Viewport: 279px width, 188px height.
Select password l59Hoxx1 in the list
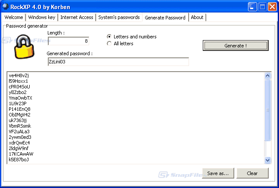19,81
